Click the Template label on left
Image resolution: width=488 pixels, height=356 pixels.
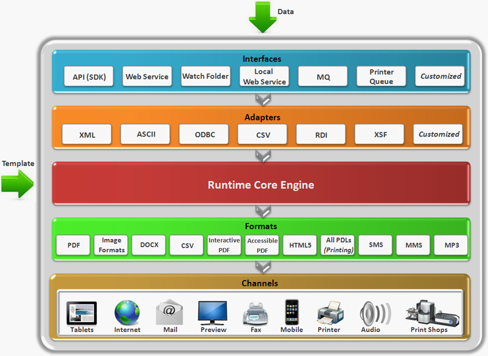click(18, 164)
